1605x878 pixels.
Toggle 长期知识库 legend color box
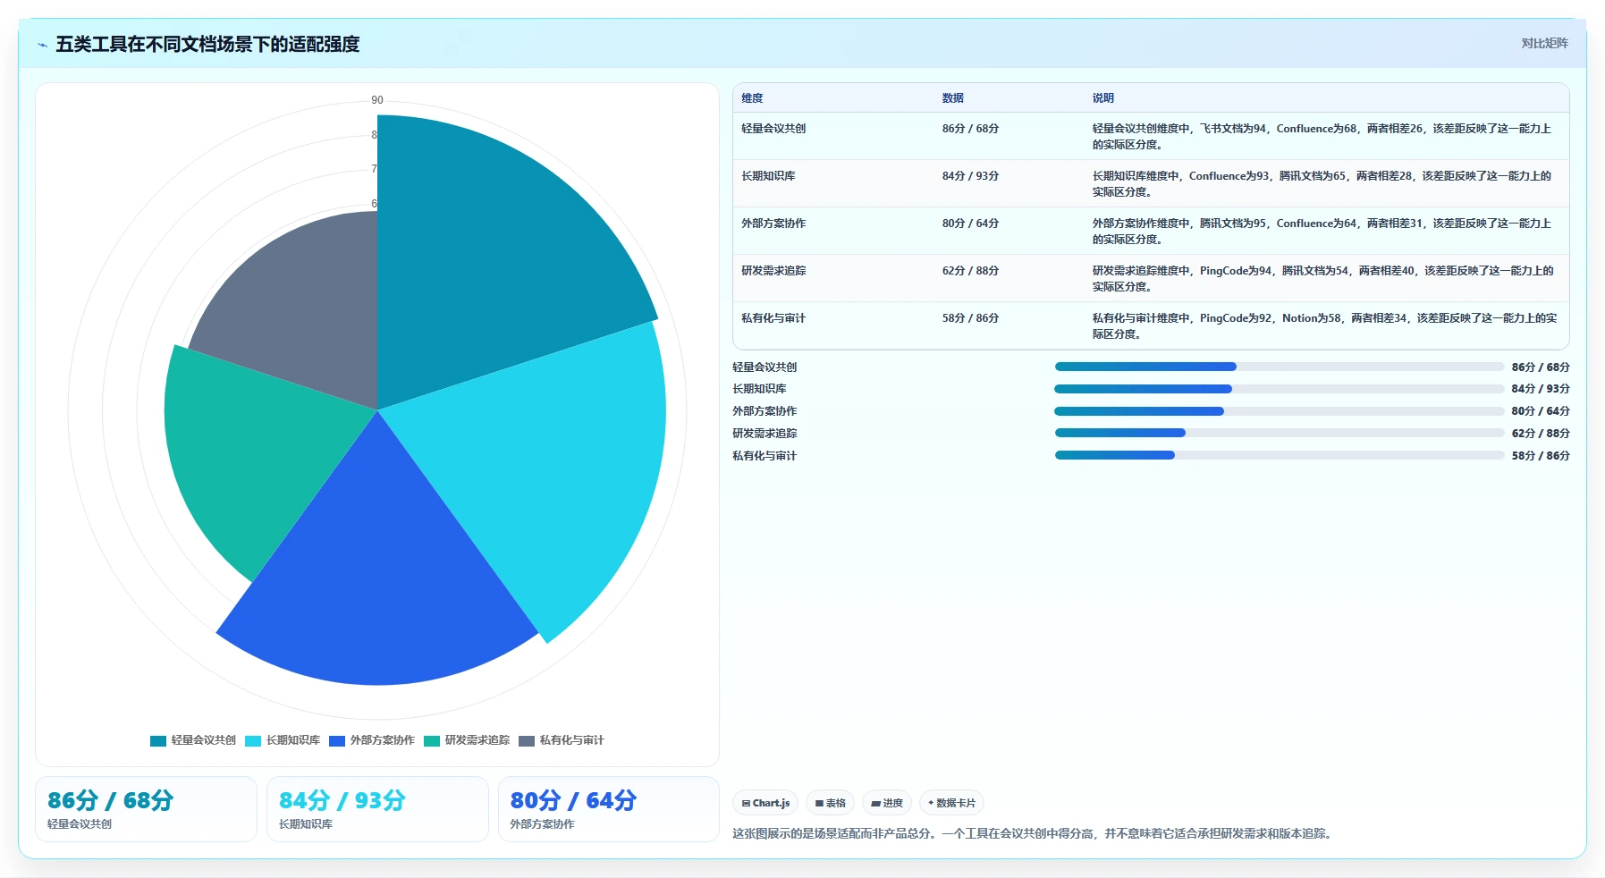point(253,740)
